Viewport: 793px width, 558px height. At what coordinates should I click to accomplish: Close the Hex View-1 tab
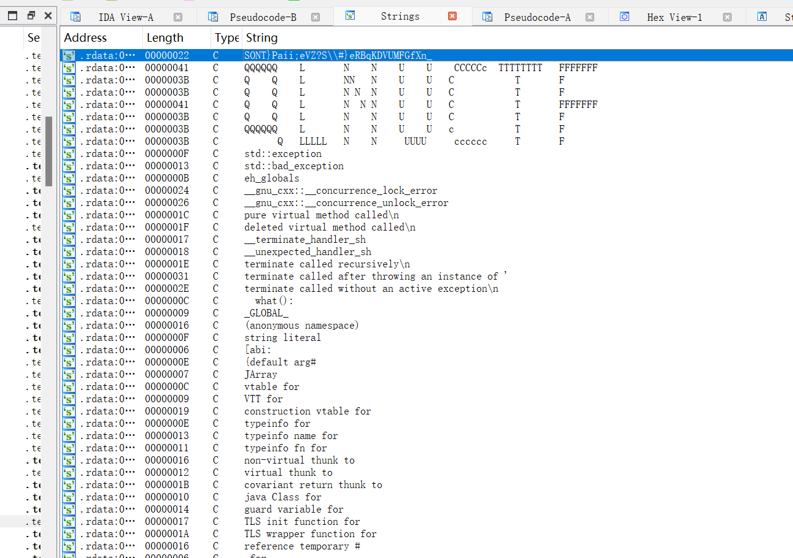pyautogui.click(x=727, y=17)
